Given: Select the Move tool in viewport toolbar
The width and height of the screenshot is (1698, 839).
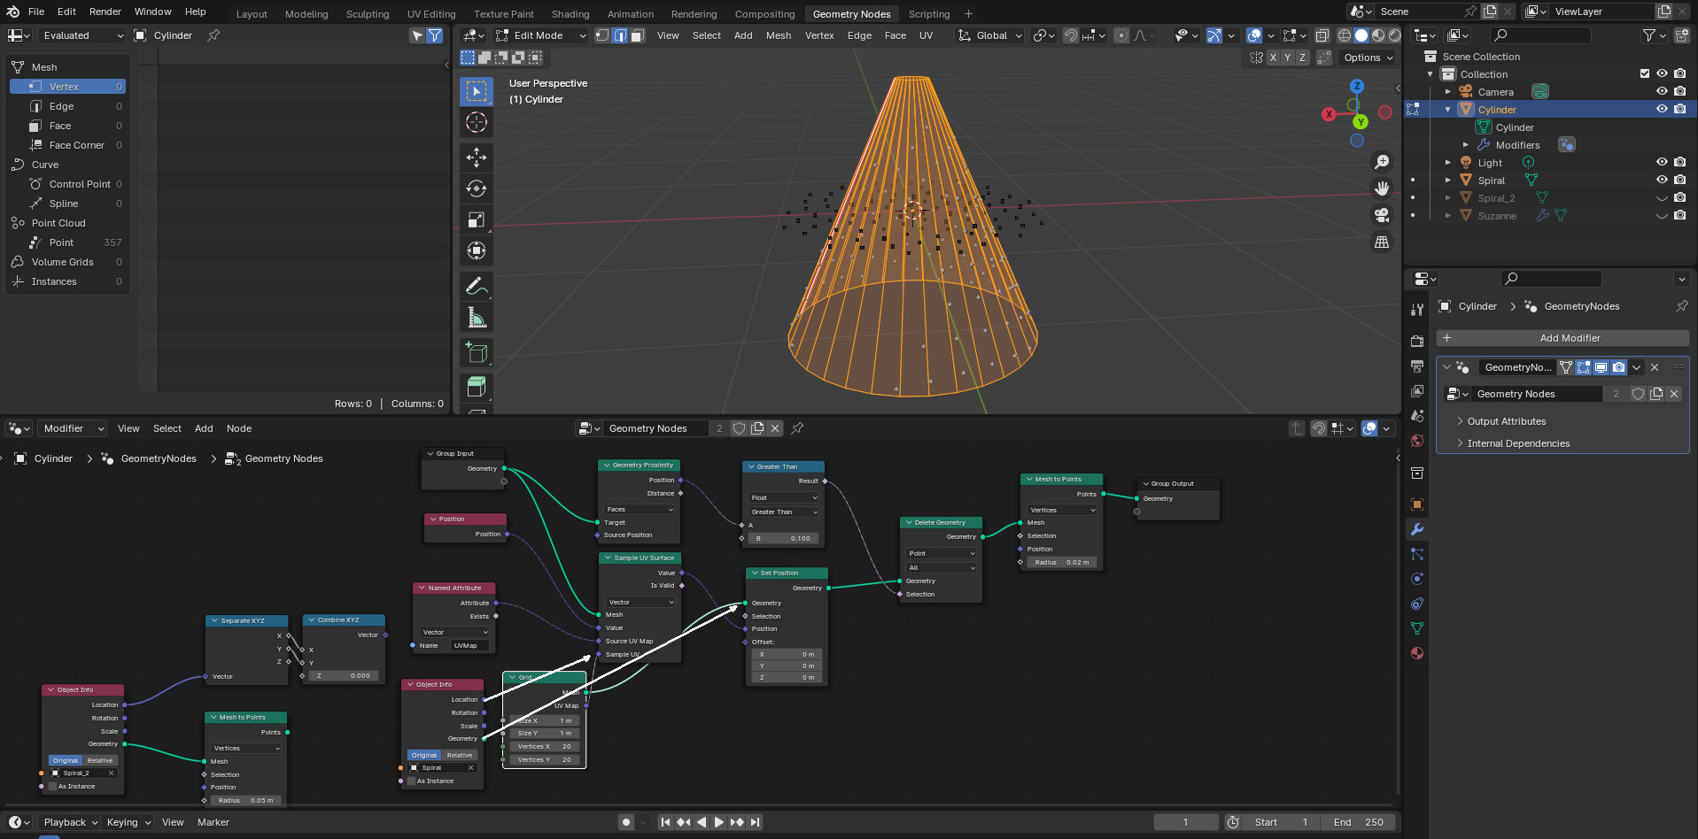Looking at the screenshot, I should (476, 158).
